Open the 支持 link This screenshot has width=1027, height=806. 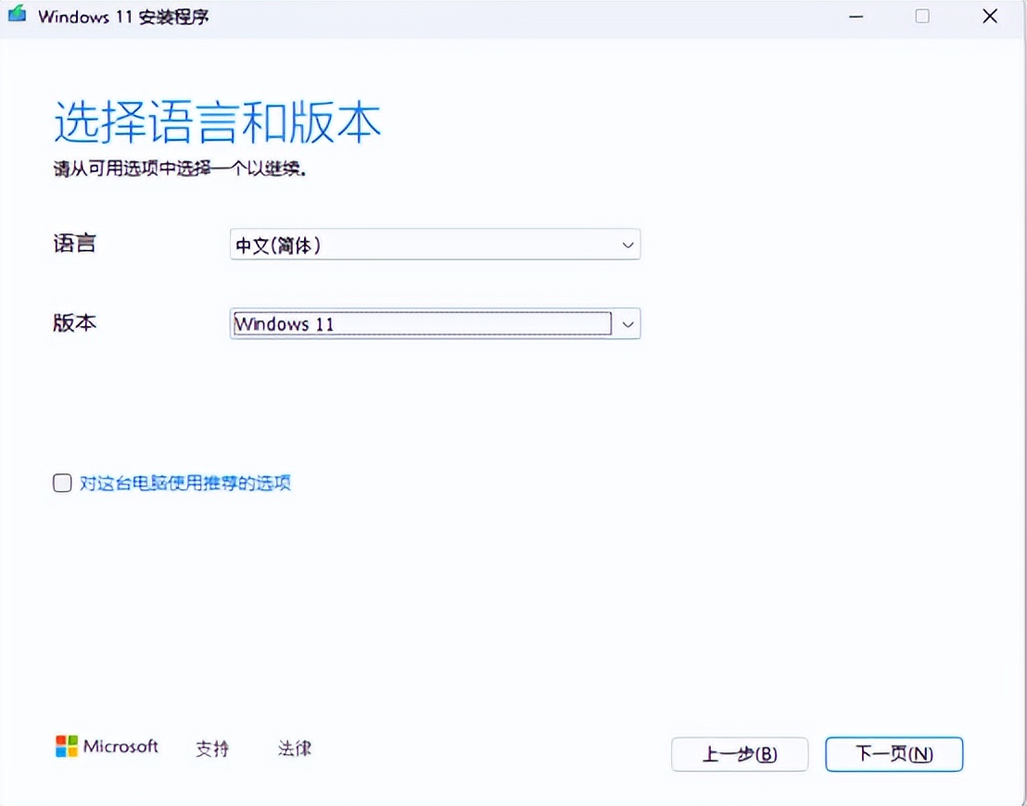[212, 749]
